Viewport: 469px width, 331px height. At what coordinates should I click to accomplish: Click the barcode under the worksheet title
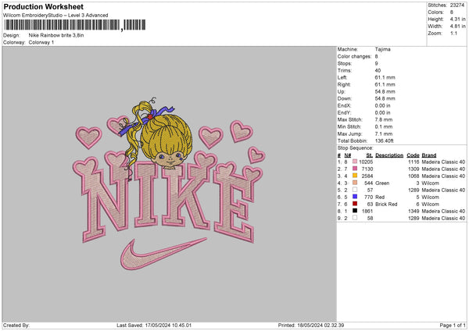pyautogui.click(x=75, y=25)
